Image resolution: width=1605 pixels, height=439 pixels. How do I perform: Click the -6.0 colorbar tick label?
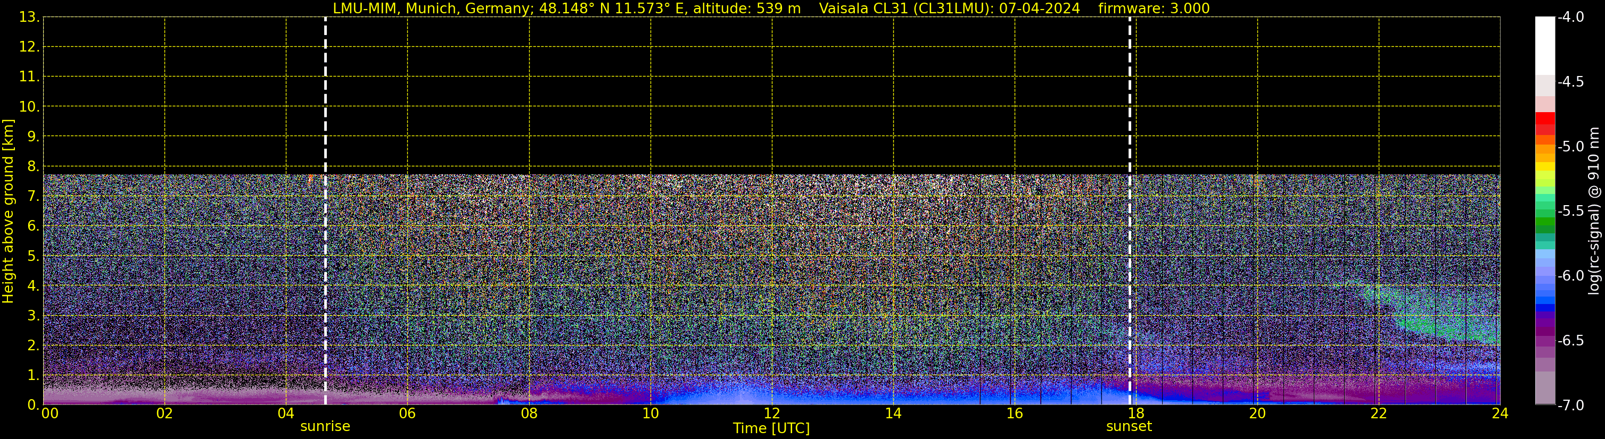(1570, 276)
